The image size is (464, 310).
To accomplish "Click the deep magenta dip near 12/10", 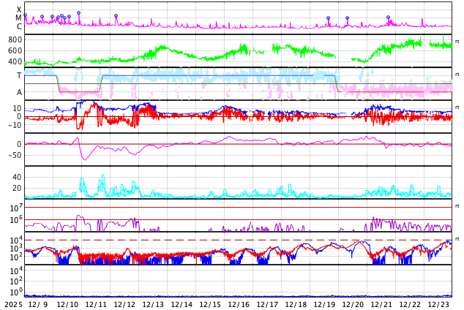I will [85, 158].
